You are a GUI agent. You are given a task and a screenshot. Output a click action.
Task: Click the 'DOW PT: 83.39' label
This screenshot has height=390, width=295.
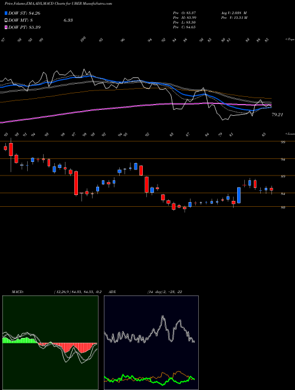click(24, 27)
